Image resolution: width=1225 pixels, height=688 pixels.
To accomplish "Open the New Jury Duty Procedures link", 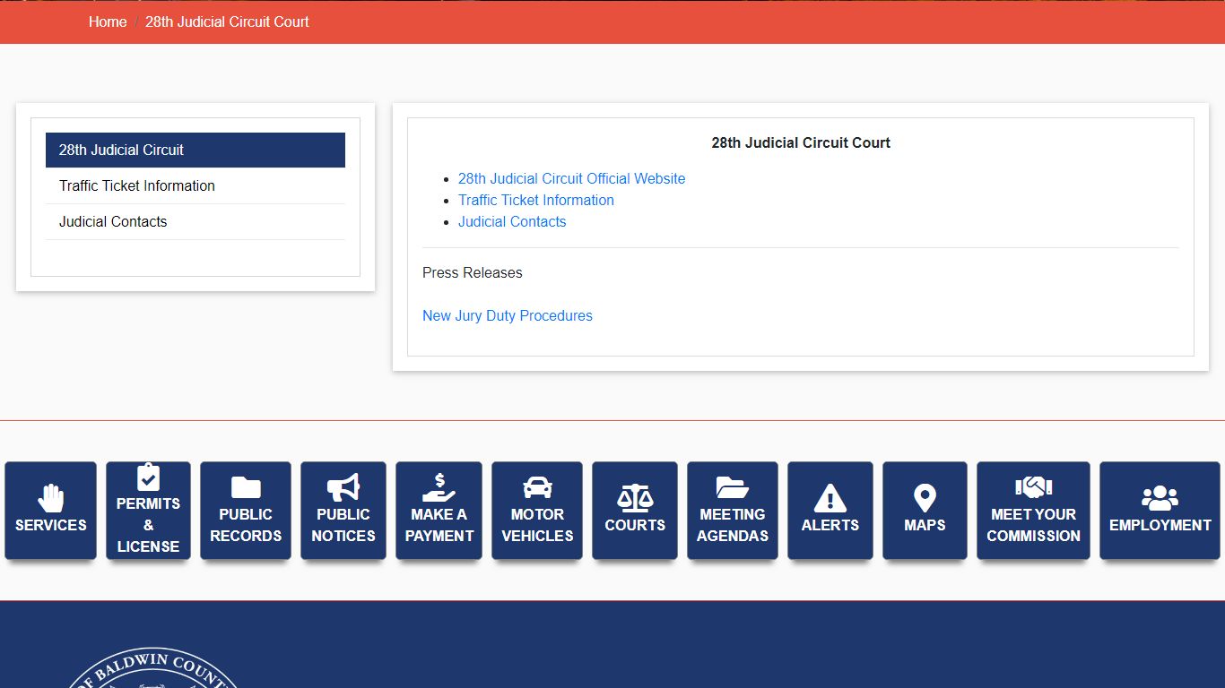I will (507, 315).
